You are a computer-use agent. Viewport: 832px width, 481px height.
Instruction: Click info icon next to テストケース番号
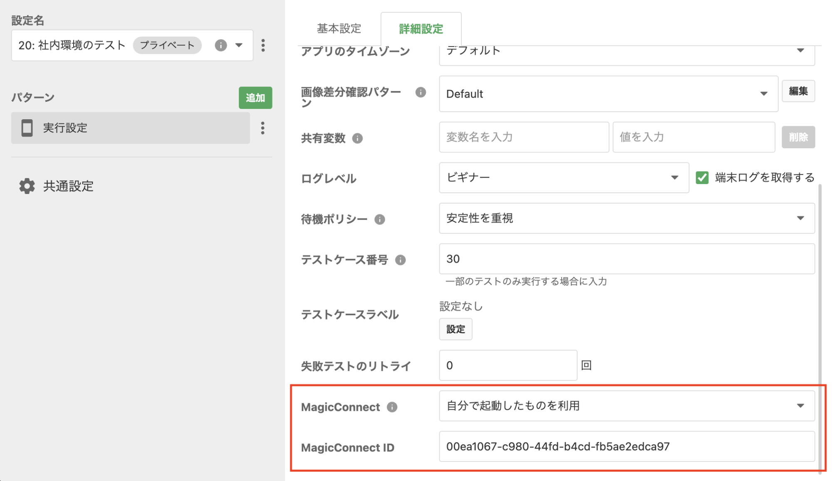pyautogui.click(x=400, y=260)
